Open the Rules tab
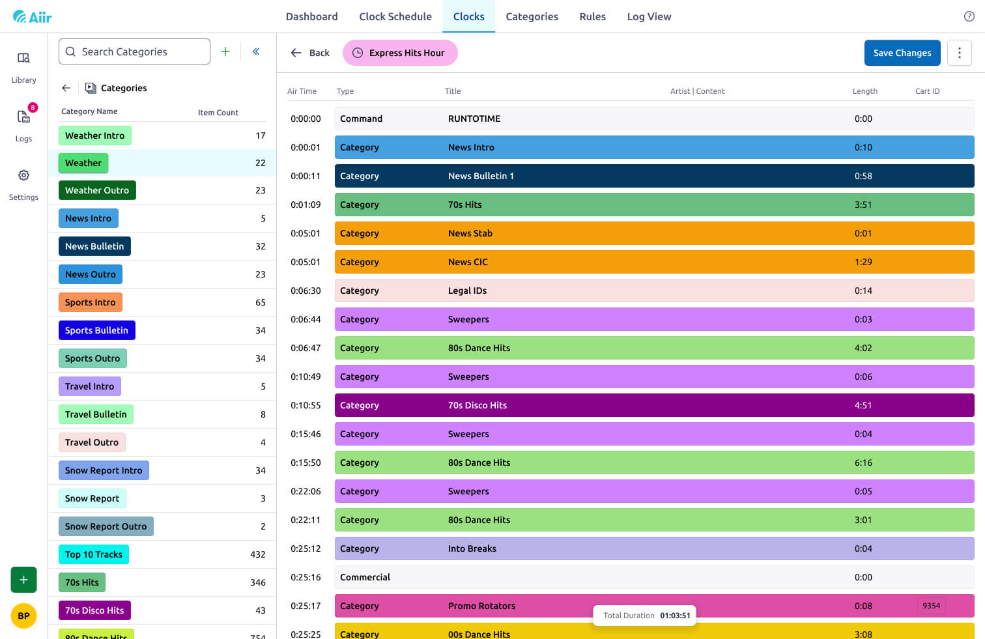Viewport: 985px width, 639px height. click(x=593, y=16)
